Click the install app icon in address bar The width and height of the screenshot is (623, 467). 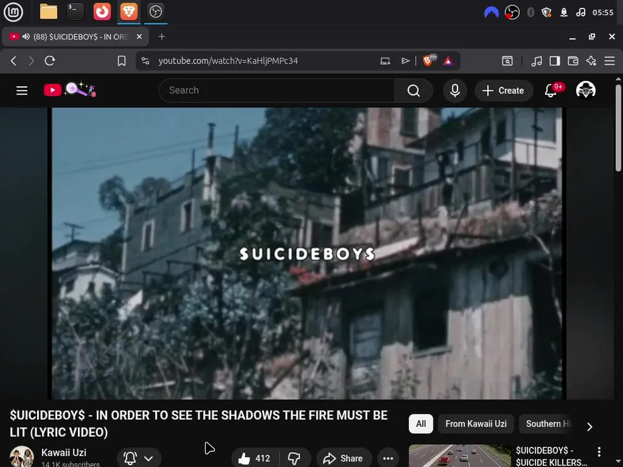(385, 61)
